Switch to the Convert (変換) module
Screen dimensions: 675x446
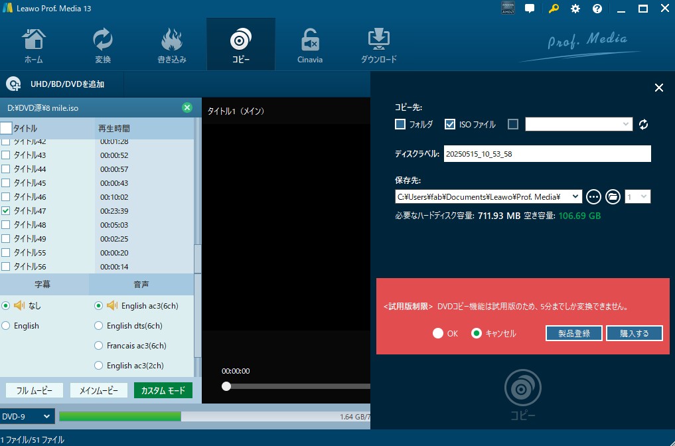coord(103,46)
